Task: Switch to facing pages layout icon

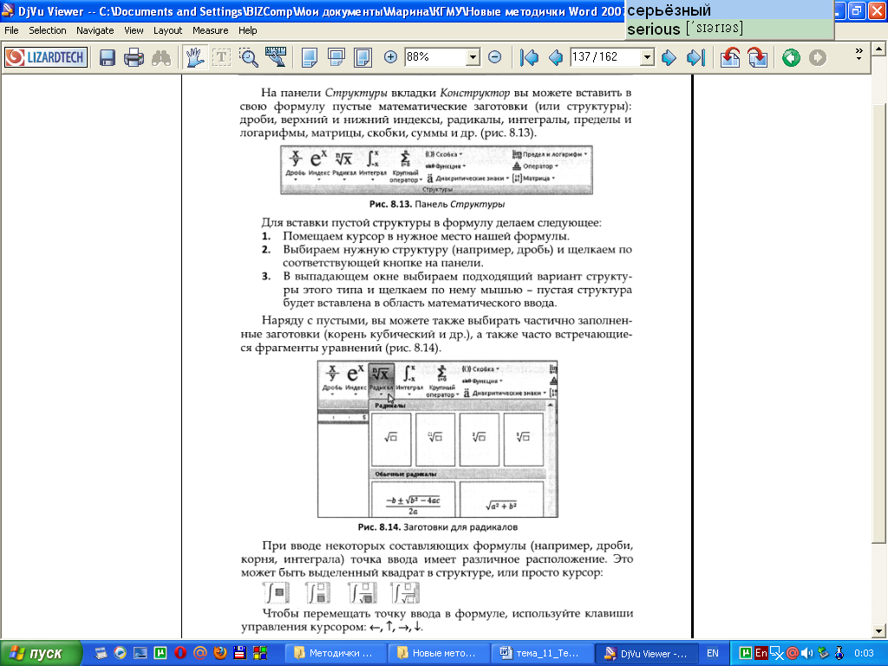Action: (x=363, y=57)
